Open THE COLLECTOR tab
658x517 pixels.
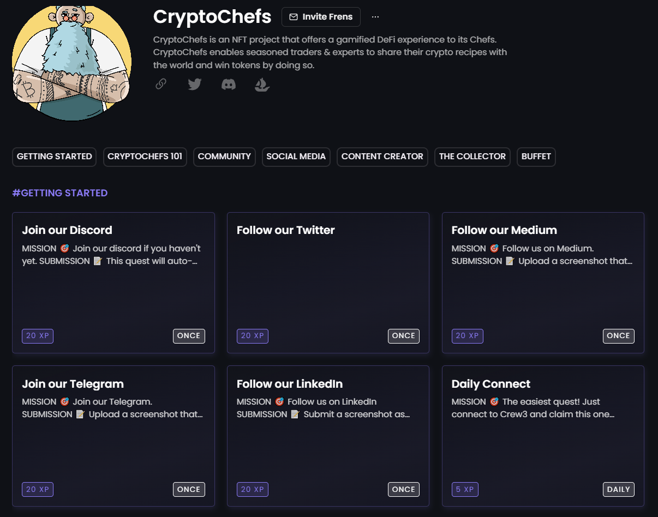472,157
